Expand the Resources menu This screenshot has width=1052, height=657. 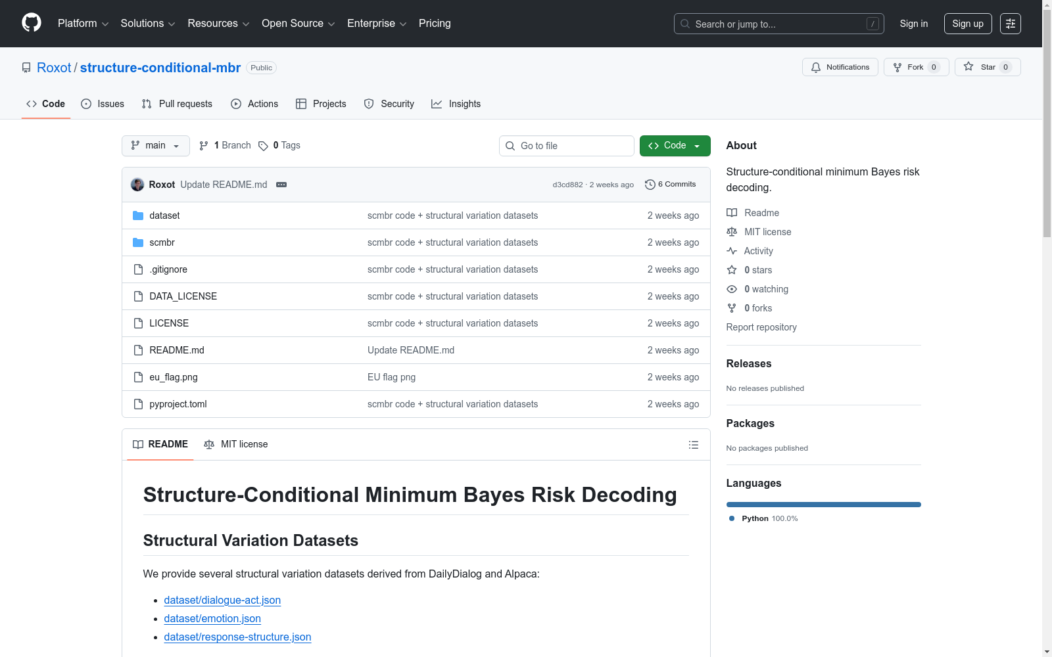[218, 24]
